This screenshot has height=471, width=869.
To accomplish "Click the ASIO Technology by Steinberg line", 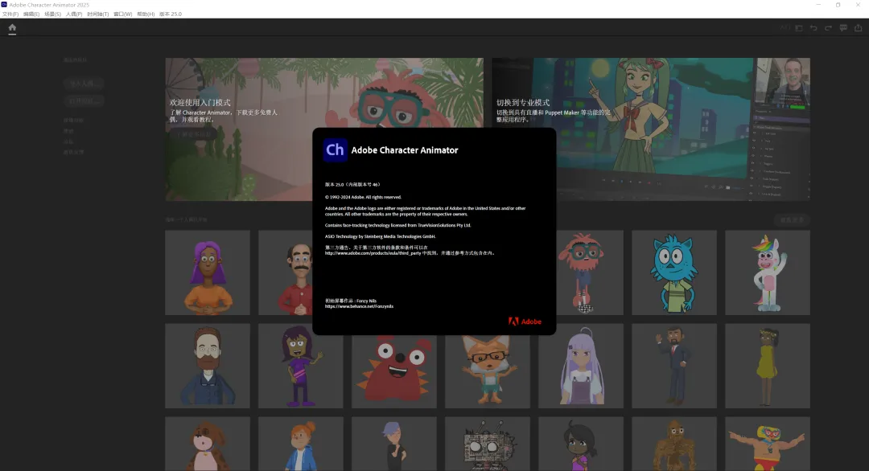I will coord(380,236).
